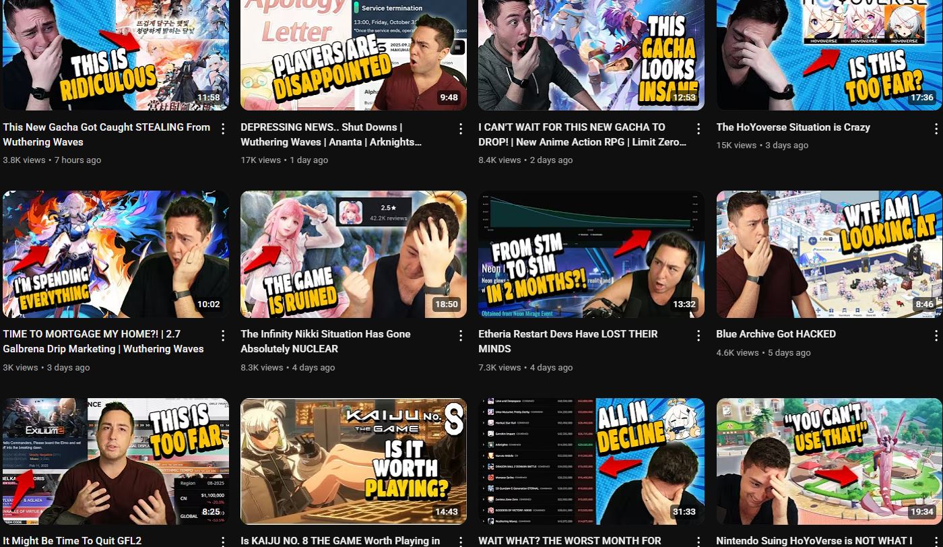Viewport: 943px width, 547px height.
Task: Open options menu for 'This New Gacha Got Caught STEALING' video
Action: tap(223, 129)
